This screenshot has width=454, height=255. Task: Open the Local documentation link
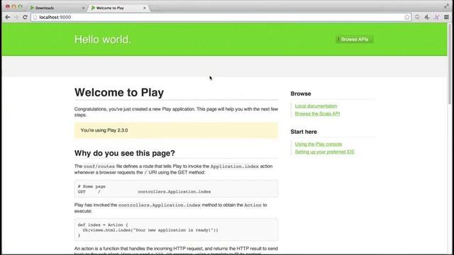[x=316, y=106]
